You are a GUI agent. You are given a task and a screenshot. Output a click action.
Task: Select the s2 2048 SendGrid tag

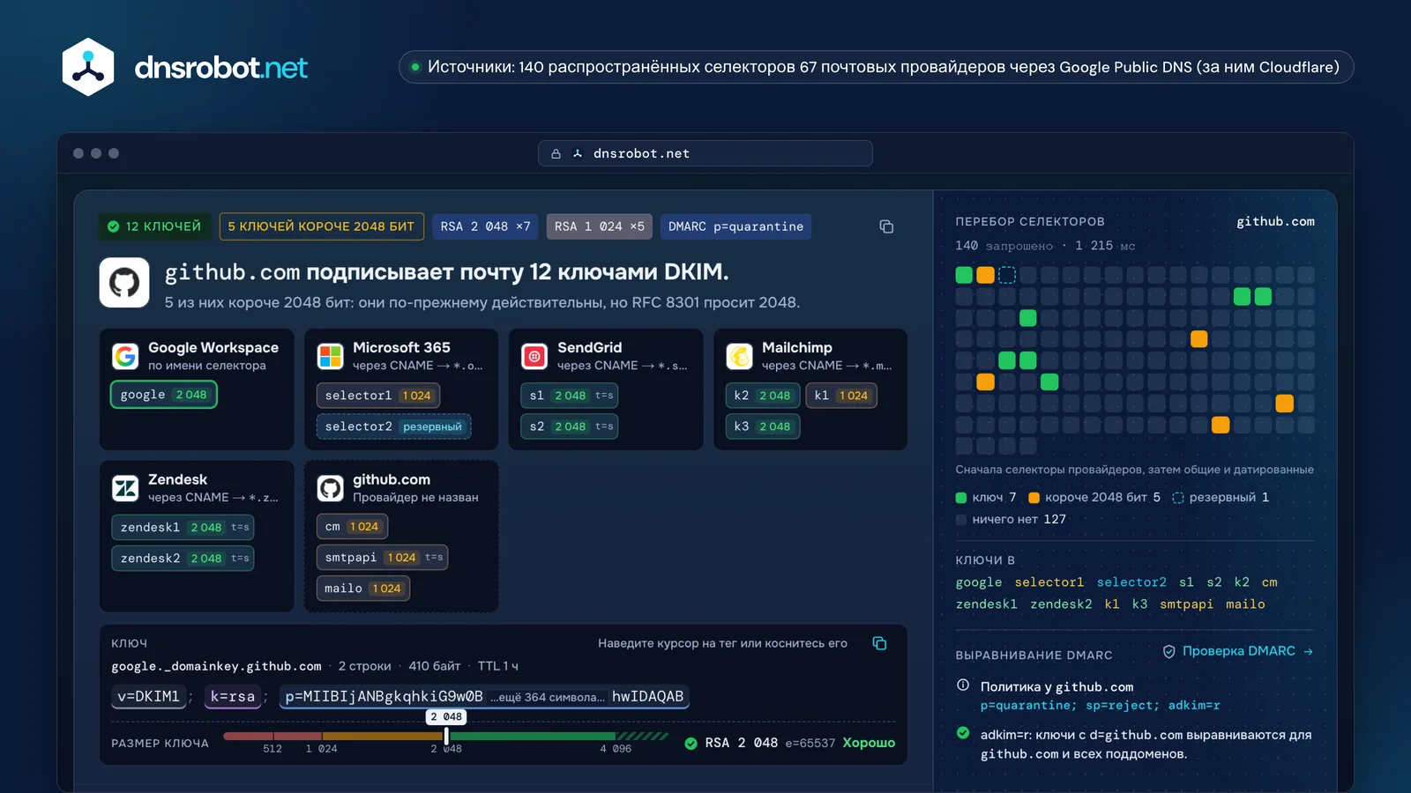click(x=570, y=426)
